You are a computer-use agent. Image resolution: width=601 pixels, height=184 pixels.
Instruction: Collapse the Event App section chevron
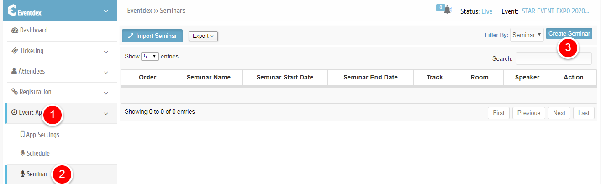(106, 113)
